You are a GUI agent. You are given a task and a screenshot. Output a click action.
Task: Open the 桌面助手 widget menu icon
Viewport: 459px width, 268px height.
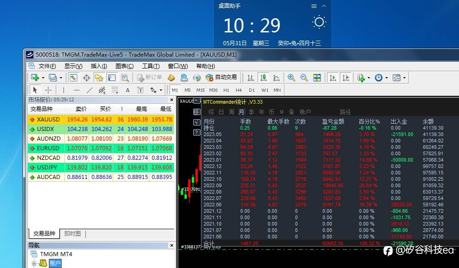point(314,6)
